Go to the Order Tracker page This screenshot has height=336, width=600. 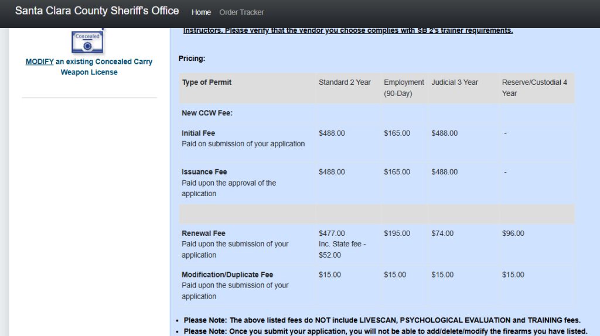coord(241,12)
